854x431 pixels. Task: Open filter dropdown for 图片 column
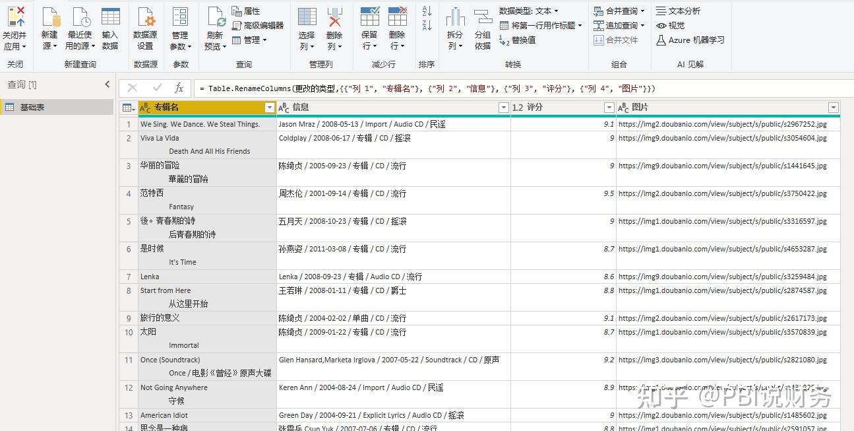click(834, 108)
